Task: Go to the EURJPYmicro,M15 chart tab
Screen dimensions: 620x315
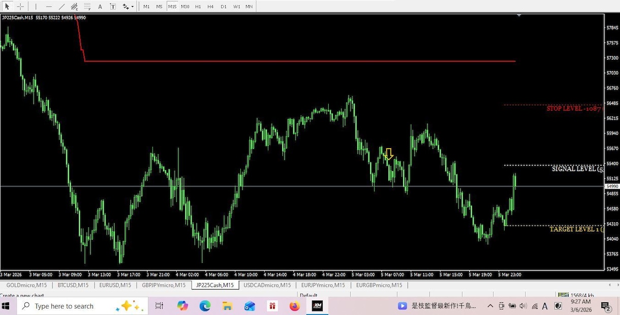Action: tap(323, 285)
